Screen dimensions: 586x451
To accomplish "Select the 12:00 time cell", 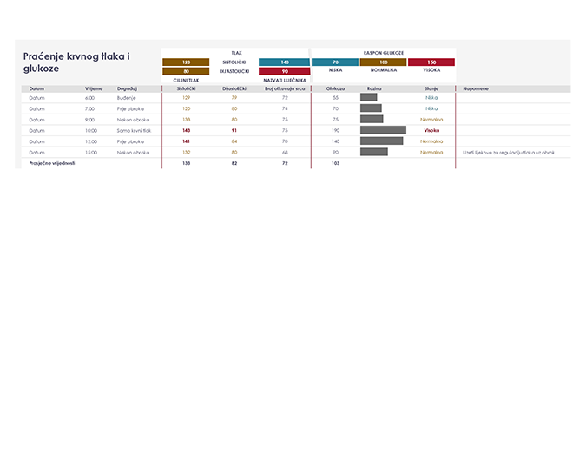I will (x=91, y=141).
